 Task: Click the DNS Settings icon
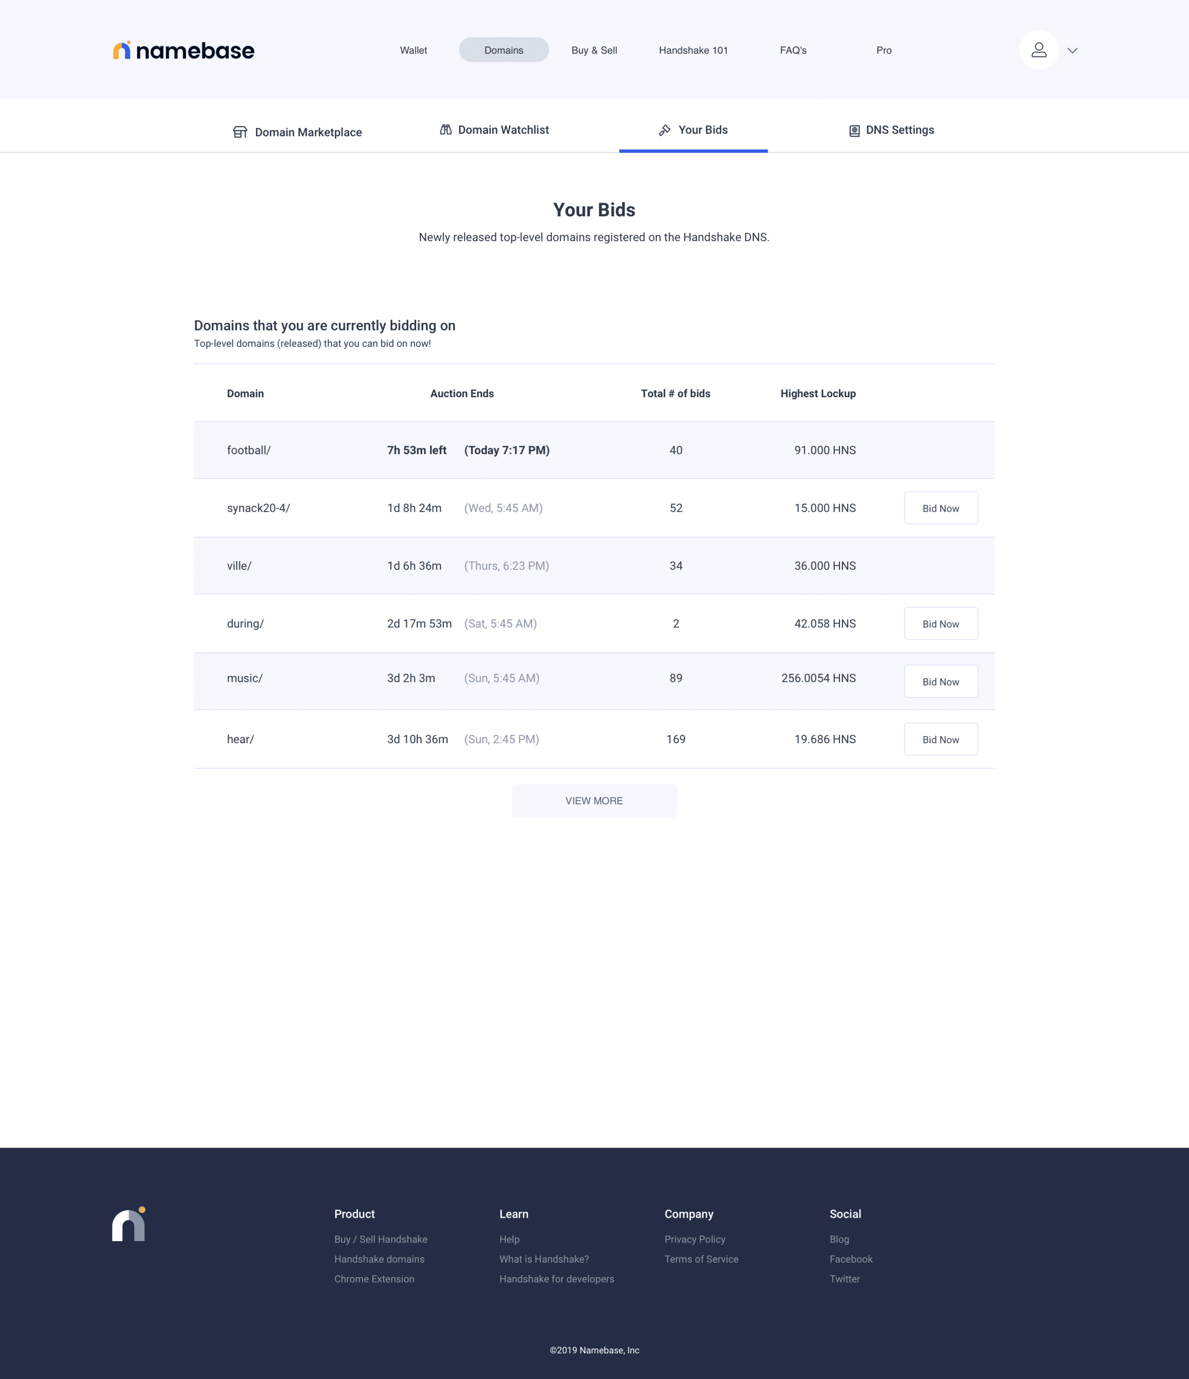click(854, 131)
